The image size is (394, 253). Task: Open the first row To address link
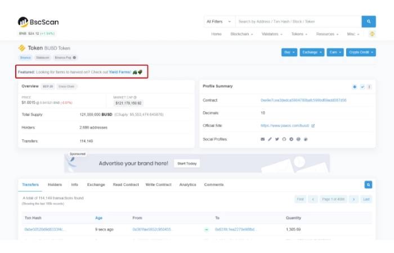point(235,229)
